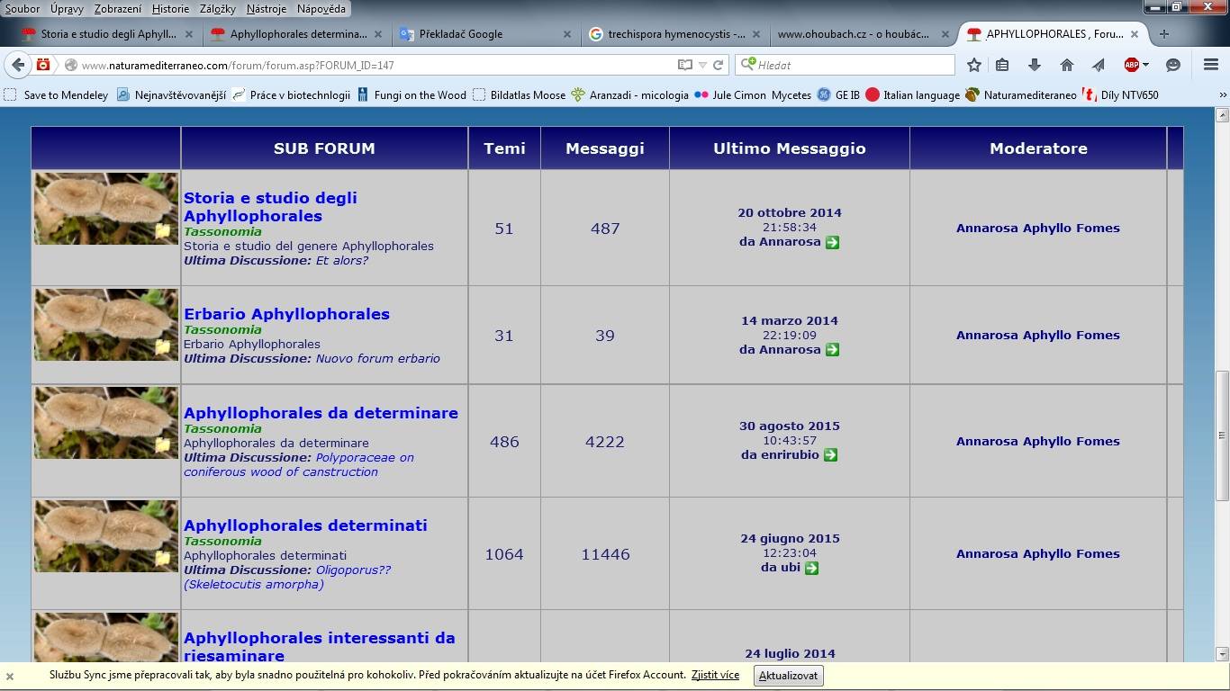The height and width of the screenshot is (691, 1230).
Task: Toggle Reader View icon in address bar
Action: [685, 65]
